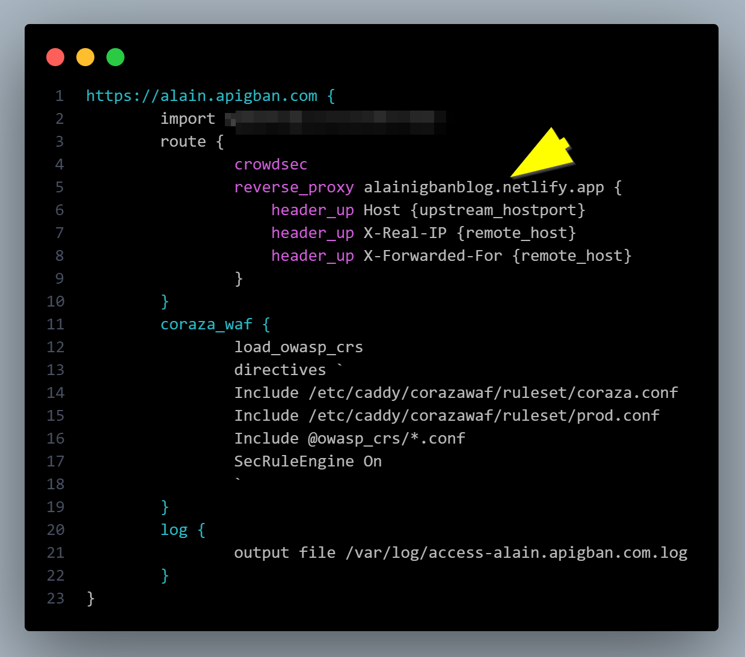Click the SecRuleEngine On directive line
Image resolution: width=745 pixels, height=657 pixels.
(308, 461)
